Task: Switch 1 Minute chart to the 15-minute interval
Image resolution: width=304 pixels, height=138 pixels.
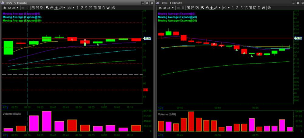Action: click(x=246, y=8)
